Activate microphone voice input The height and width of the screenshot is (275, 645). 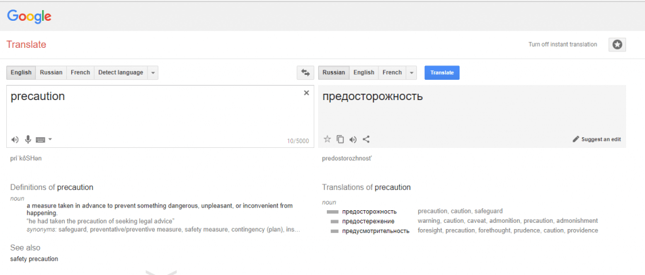click(x=28, y=139)
